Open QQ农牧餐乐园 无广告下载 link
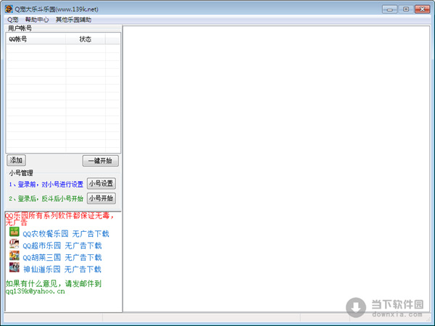The height and width of the screenshot is (326, 435). click(x=66, y=234)
